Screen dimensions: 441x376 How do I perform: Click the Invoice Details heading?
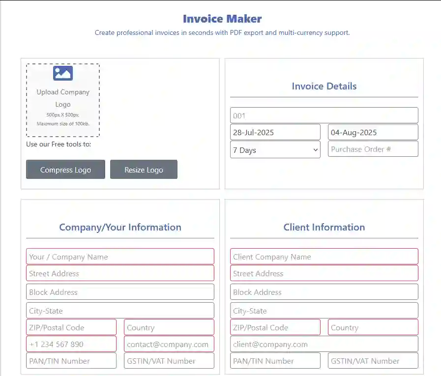click(324, 86)
